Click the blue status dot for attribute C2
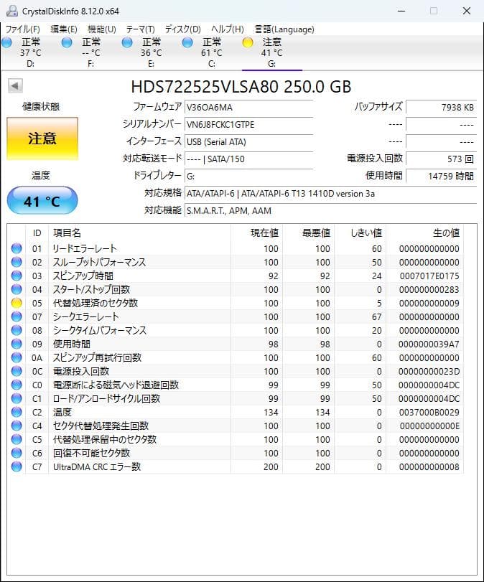Screen dimensions: 484x582 point(17,412)
